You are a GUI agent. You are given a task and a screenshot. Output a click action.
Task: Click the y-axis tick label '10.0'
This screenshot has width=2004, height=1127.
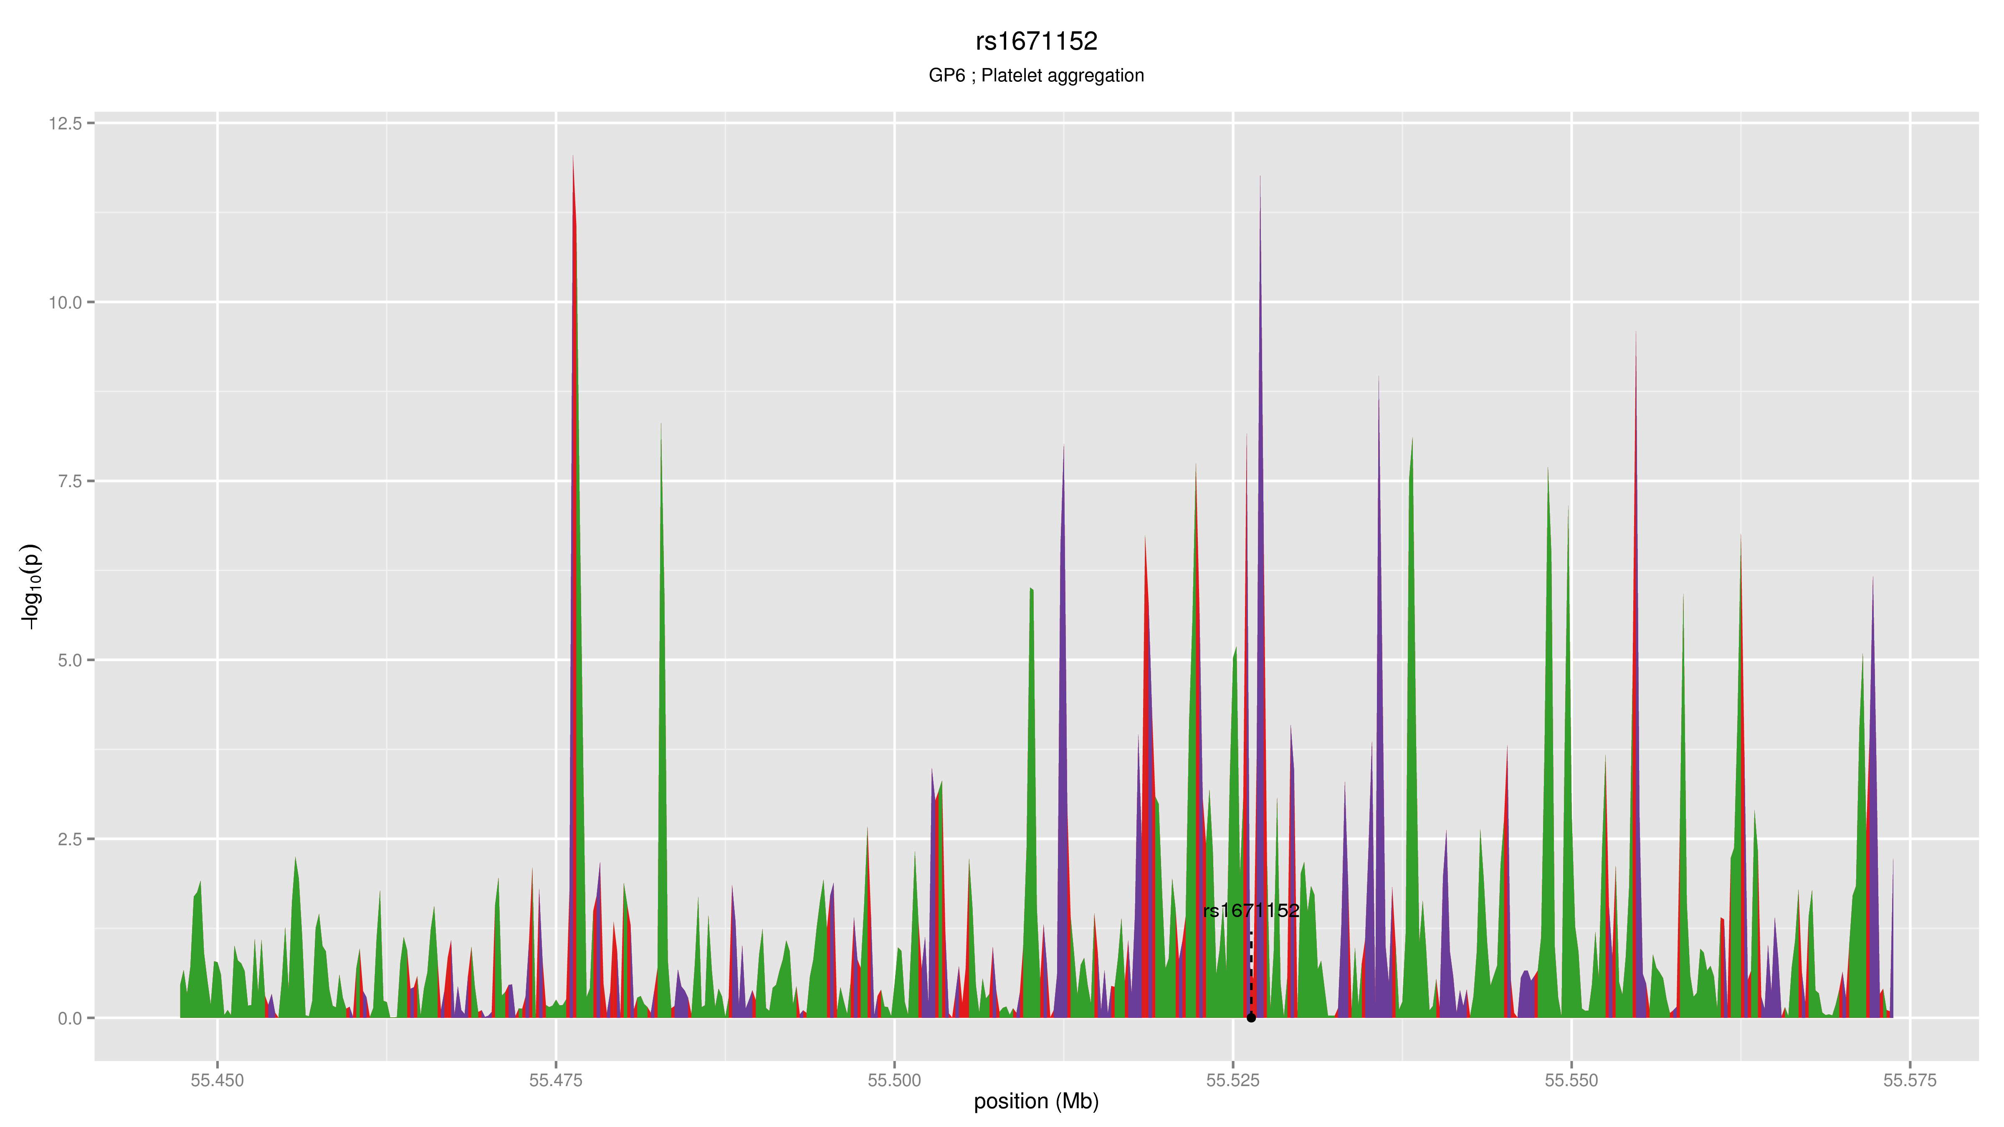(x=66, y=303)
